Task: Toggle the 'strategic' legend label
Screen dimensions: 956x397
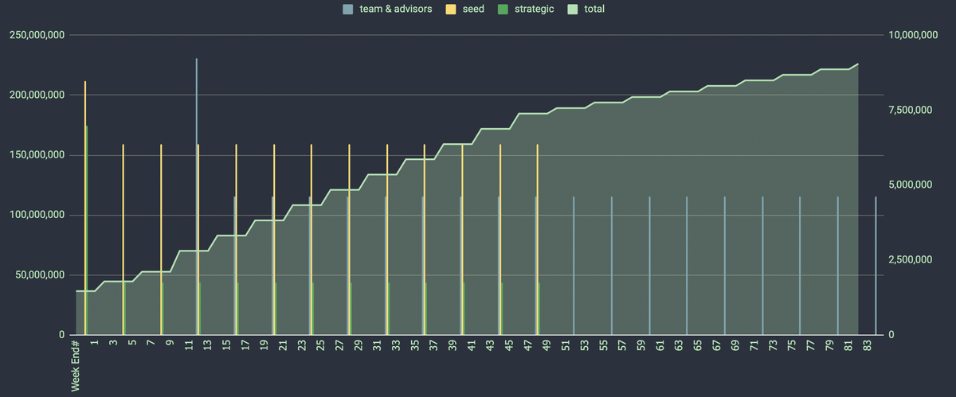Action: [x=534, y=10]
